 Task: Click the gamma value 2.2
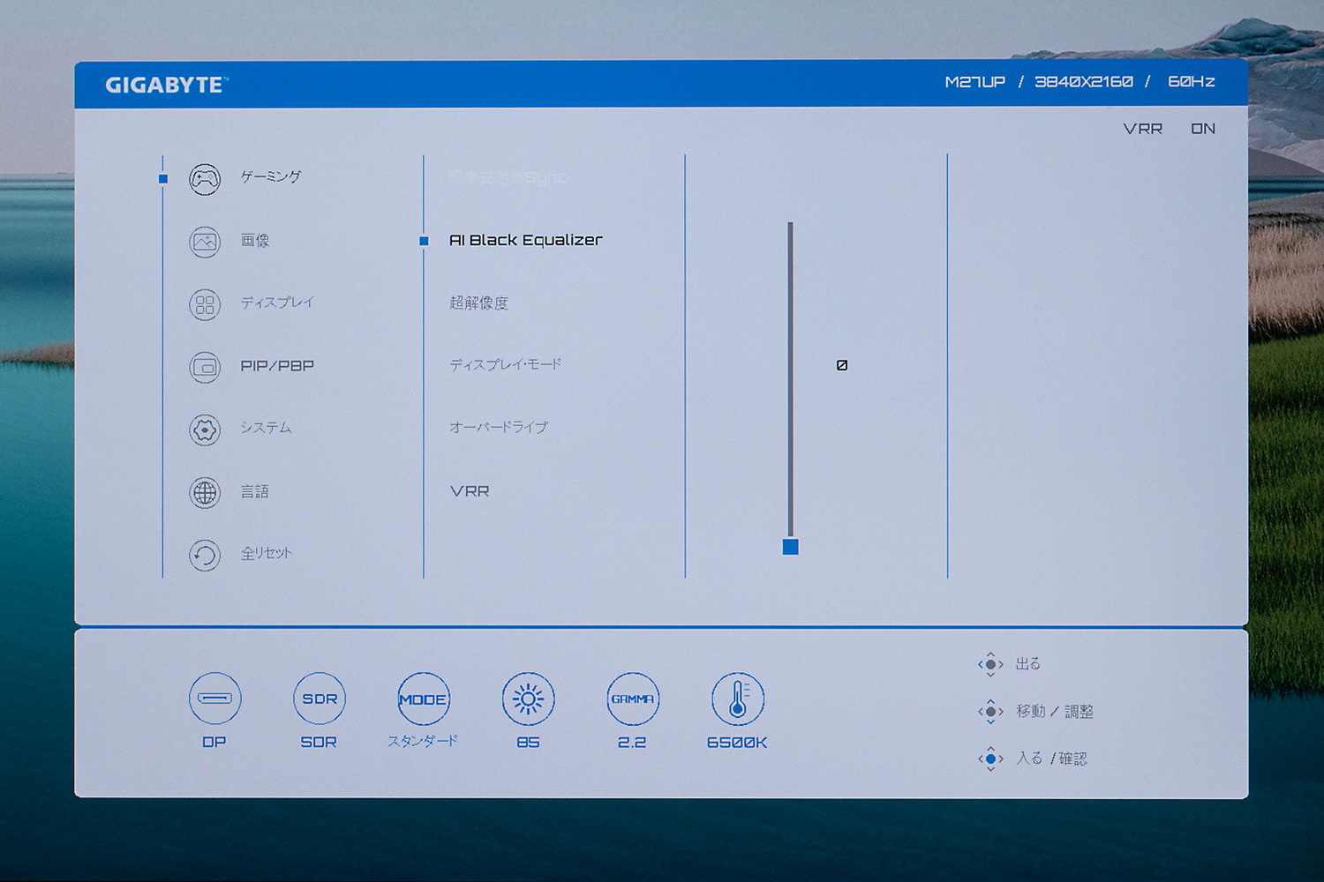pyautogui.click(x=632, y=743)
